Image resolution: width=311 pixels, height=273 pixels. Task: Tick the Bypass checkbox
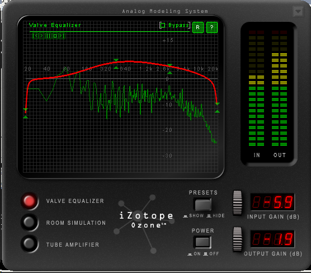(163, 25)
